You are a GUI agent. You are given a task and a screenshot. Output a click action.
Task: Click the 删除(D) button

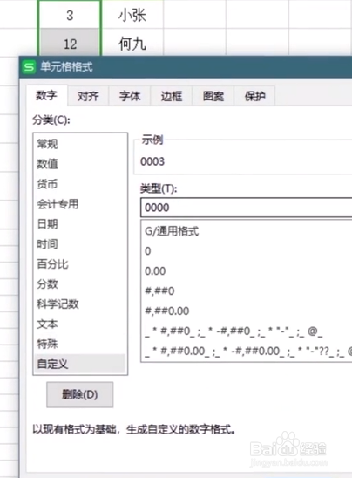pyautogui.click(x=80, y=395)
